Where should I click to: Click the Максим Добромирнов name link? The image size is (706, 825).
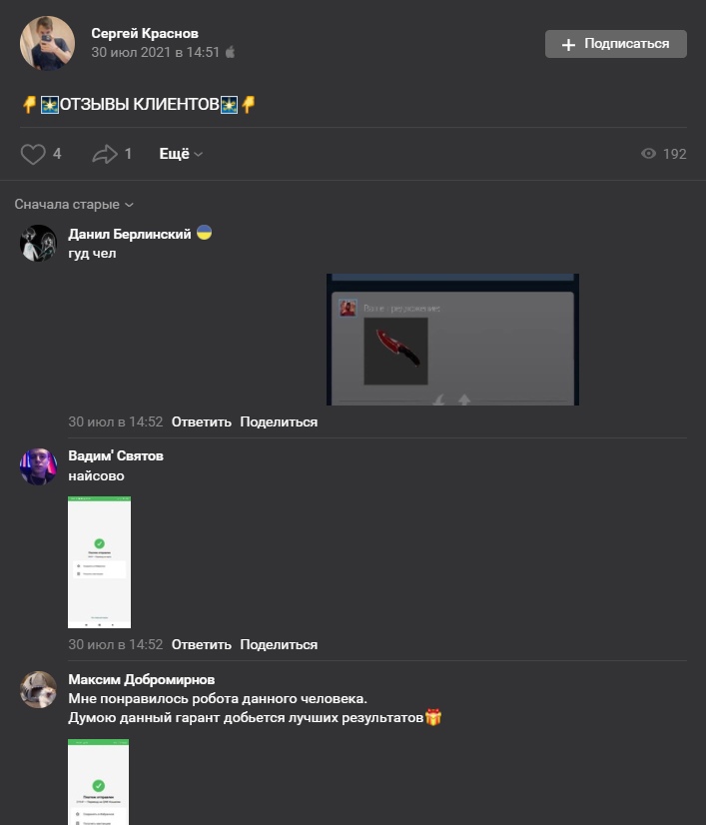pyautogui.click(x=141, y=679)
